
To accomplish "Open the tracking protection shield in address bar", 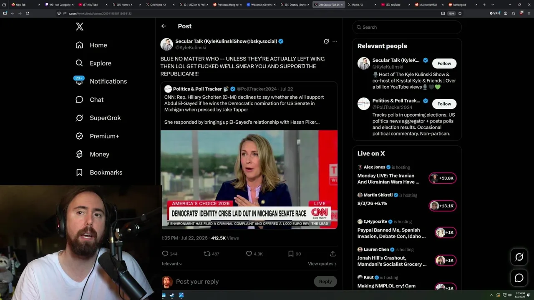I will pyautogui.click(x=59, y=13).
